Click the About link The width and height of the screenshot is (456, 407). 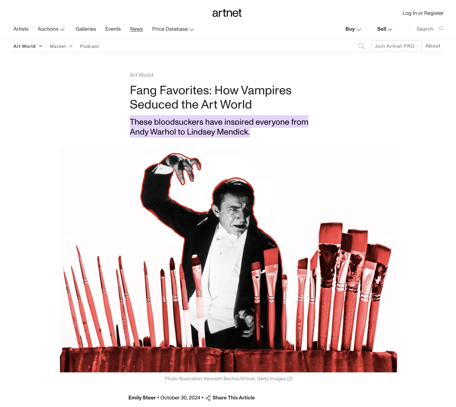[433, 46]
